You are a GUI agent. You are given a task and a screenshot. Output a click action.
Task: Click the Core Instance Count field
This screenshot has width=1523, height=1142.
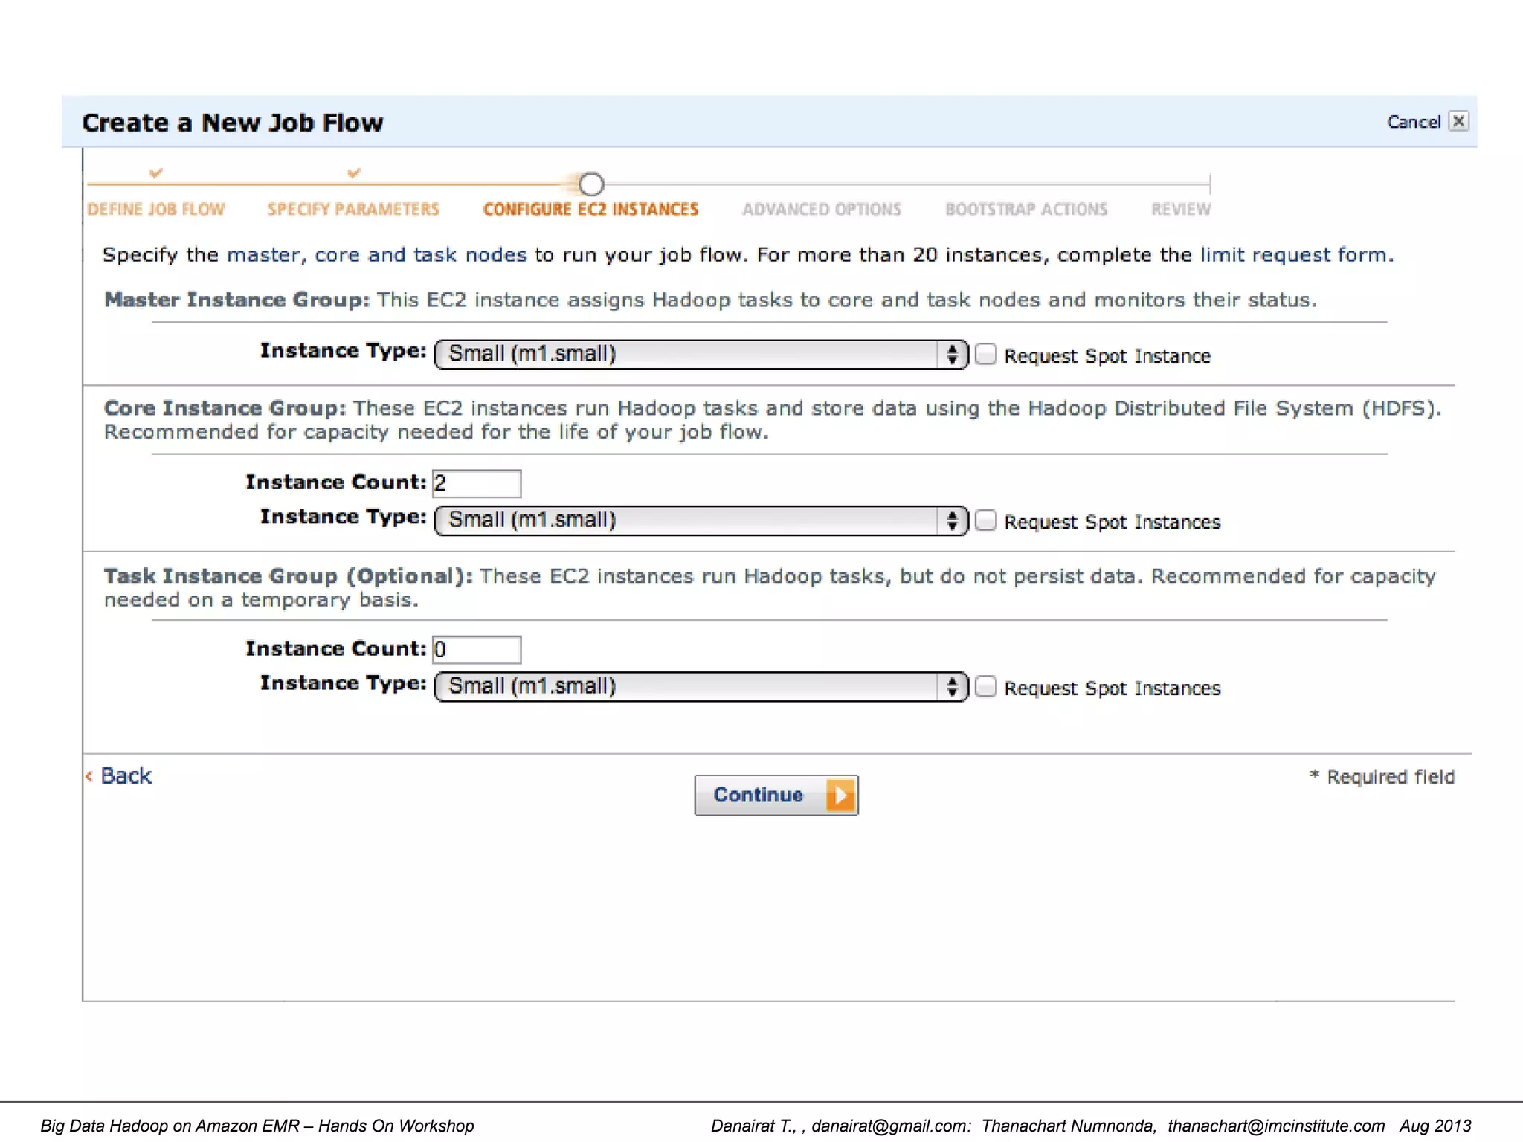477,483
